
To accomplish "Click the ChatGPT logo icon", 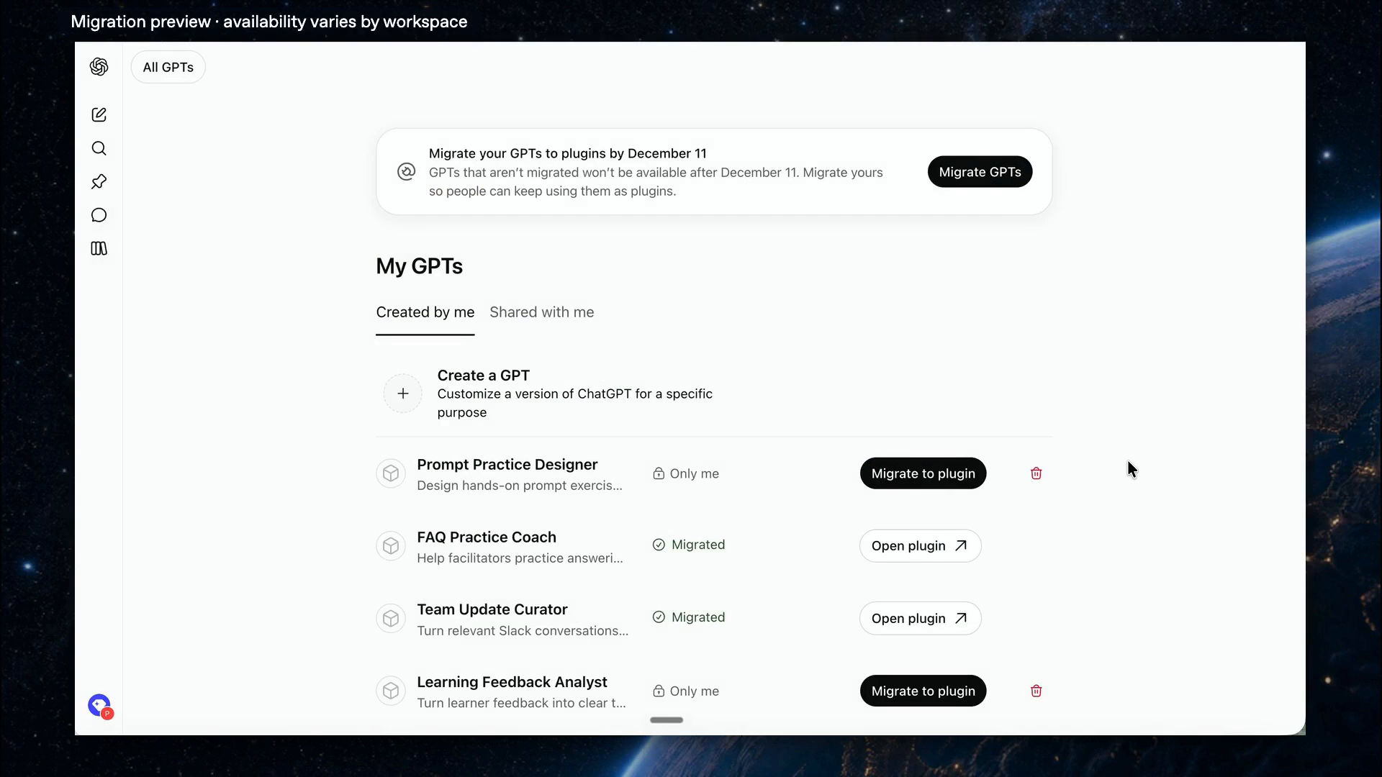I will [x=99, y=67].
